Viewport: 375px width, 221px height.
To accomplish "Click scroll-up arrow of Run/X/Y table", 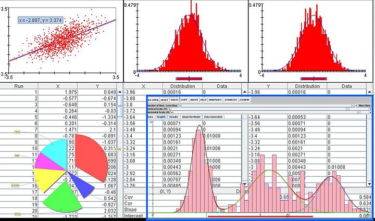I will tap(120, 92).
